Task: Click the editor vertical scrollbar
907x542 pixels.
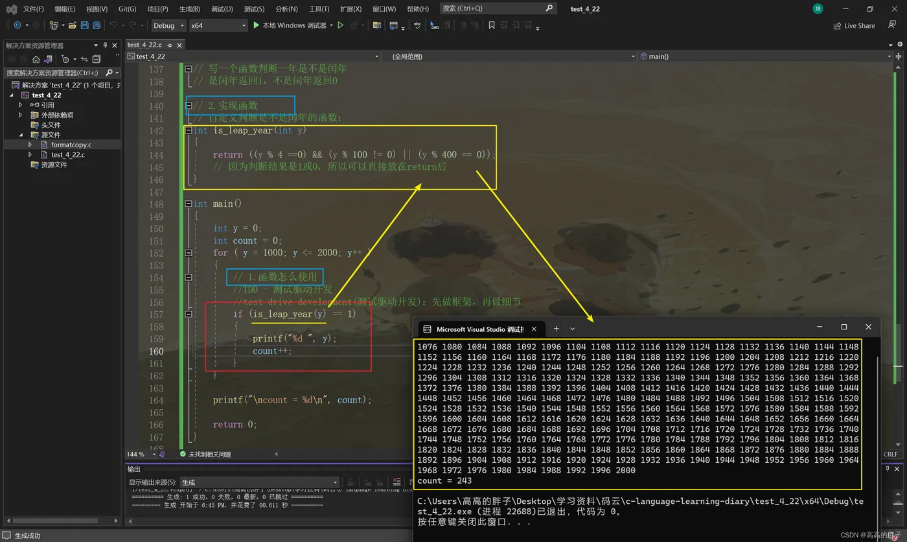Action: 897,255
